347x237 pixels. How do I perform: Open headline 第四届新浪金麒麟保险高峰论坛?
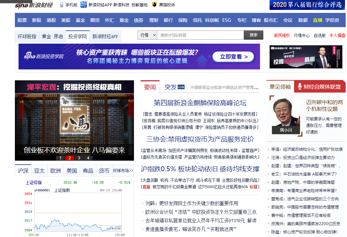coord(200,103)
